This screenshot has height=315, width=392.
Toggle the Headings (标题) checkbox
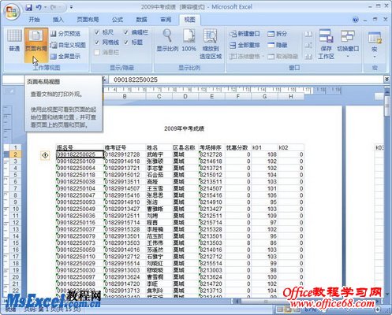(126, 42)
